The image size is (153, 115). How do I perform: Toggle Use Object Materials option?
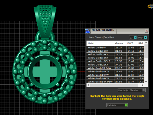(132, 90)
